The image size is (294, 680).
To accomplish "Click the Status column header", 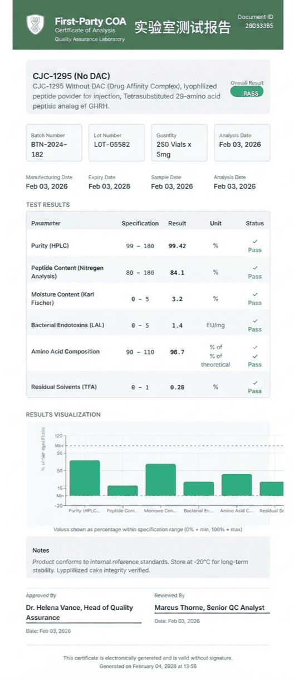I will 254,223.
